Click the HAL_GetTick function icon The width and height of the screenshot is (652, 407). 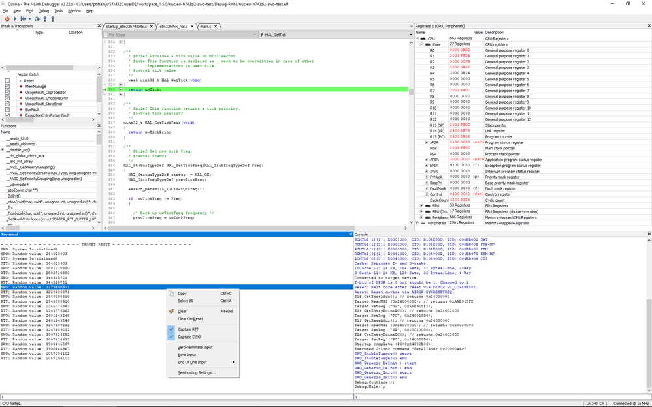[262, 35]
